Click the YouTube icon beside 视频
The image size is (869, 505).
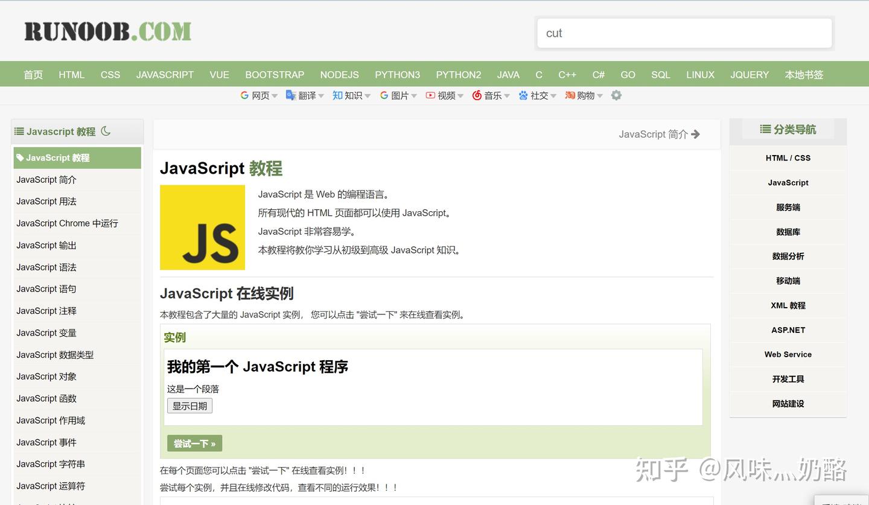point(430,95)
